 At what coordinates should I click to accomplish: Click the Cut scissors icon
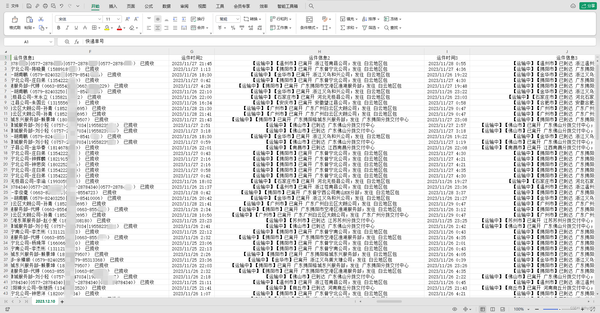coord(41,19)
